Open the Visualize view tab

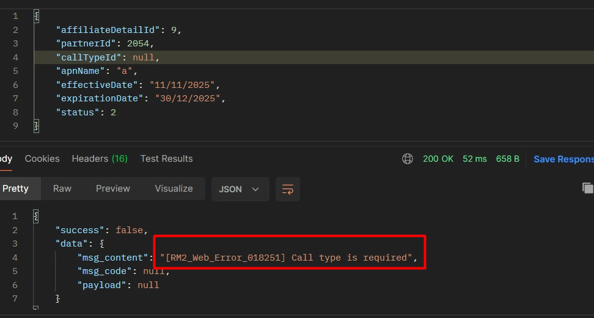click(x=174, y=189)
